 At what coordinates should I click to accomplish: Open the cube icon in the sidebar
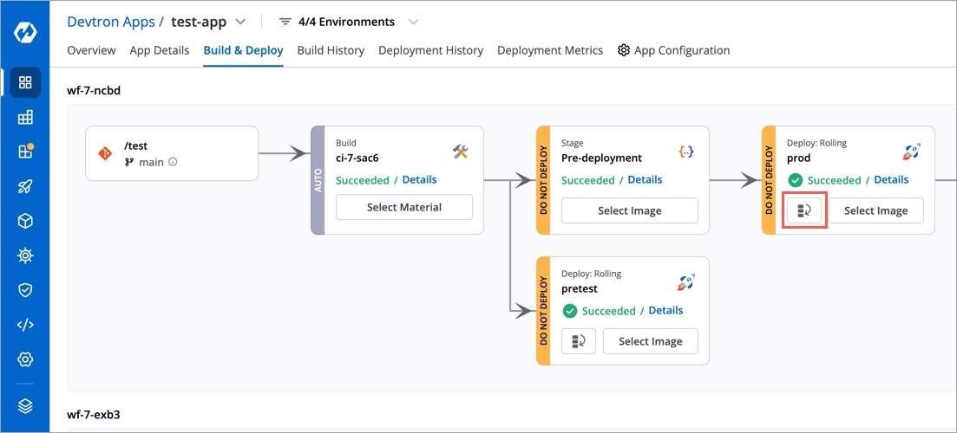click(x=25, y=221)
